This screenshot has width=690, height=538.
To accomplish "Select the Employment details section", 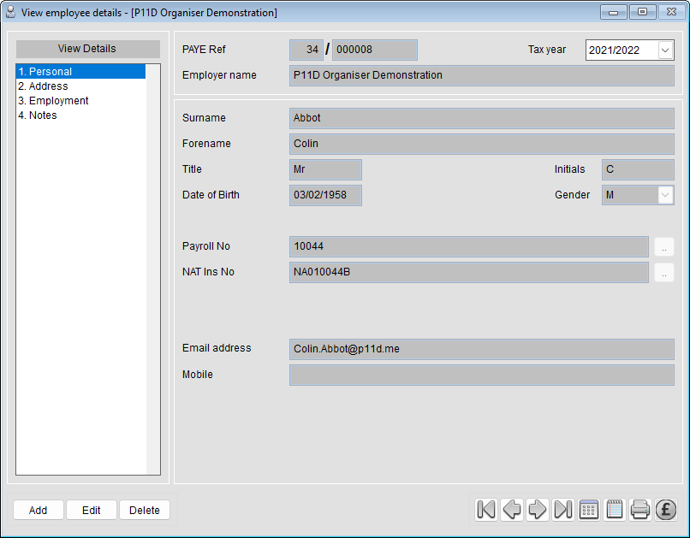I will click(x=53, y=100).
